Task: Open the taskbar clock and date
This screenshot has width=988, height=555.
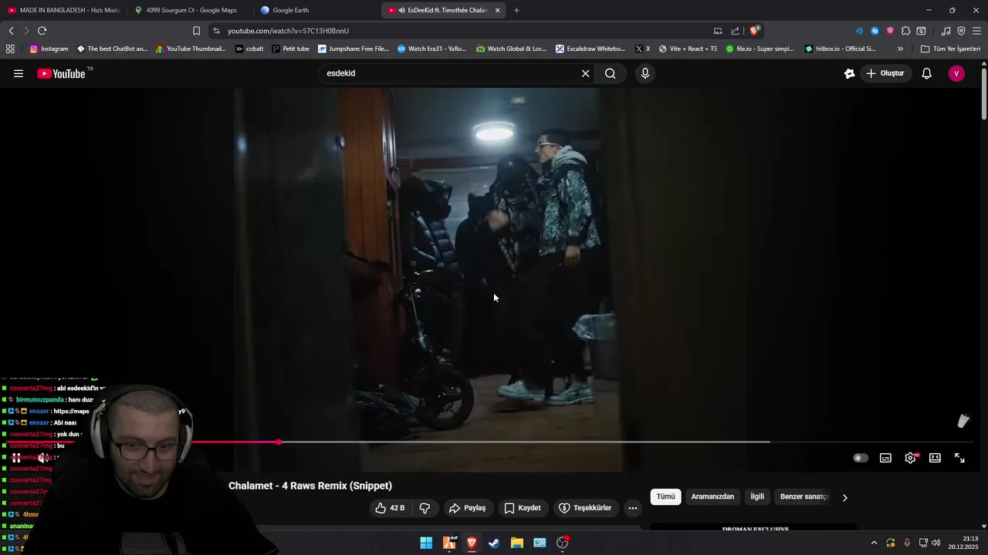Action: click(963, 543)
